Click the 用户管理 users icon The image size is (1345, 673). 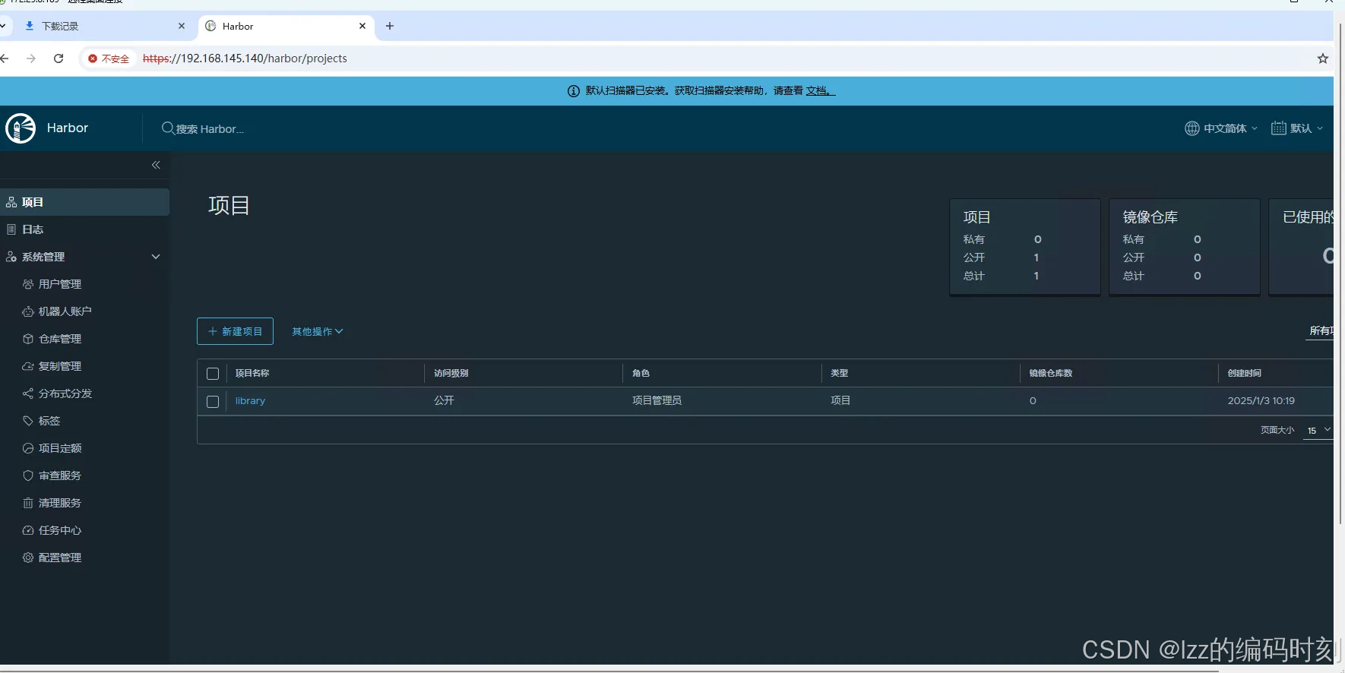pos(28,284)
